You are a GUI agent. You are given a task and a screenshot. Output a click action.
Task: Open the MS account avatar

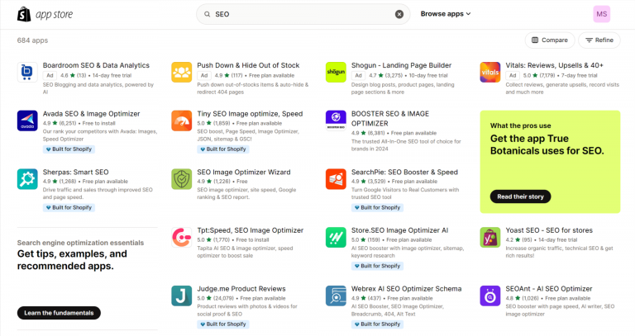point(601,14)
